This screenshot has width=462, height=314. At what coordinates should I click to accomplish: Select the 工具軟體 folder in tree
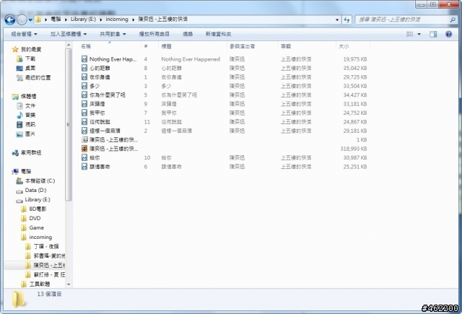(x=40, y=284)
